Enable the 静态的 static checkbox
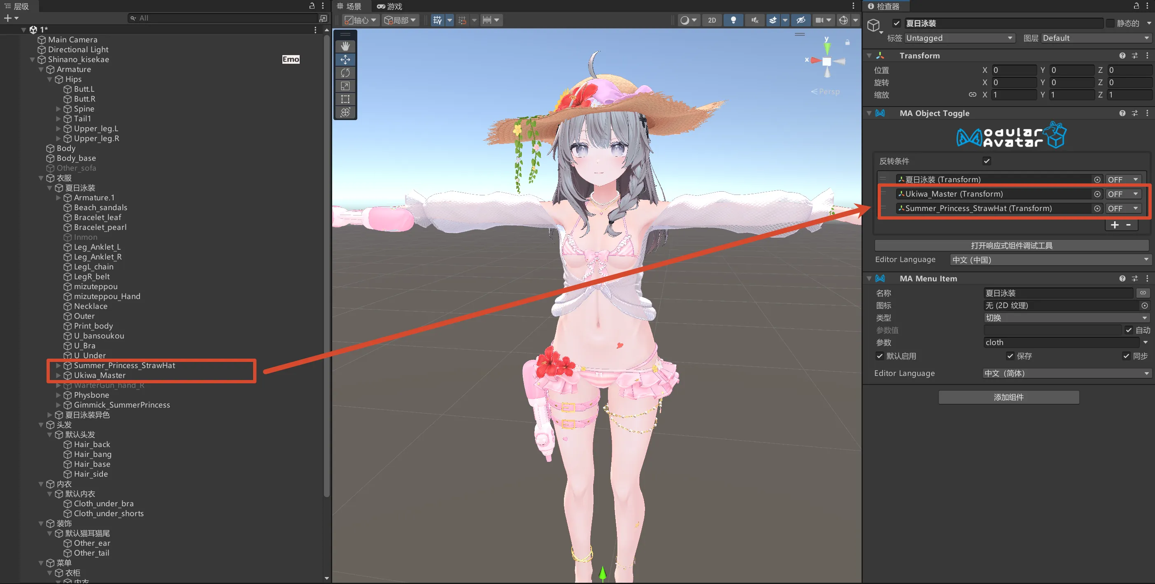 (x=1110, y=23)
